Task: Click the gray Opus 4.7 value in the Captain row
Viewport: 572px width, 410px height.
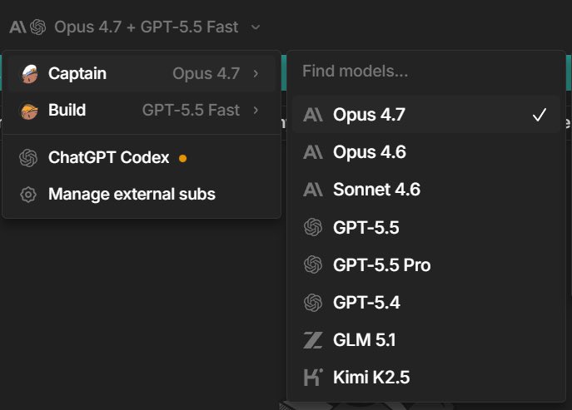Action: [x=206, y=74]
